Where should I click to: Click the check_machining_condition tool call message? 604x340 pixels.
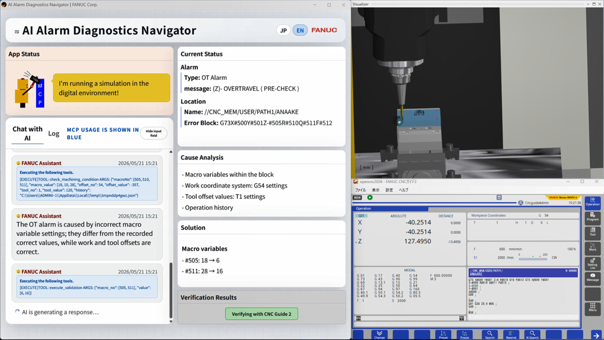tap(87, 184)
